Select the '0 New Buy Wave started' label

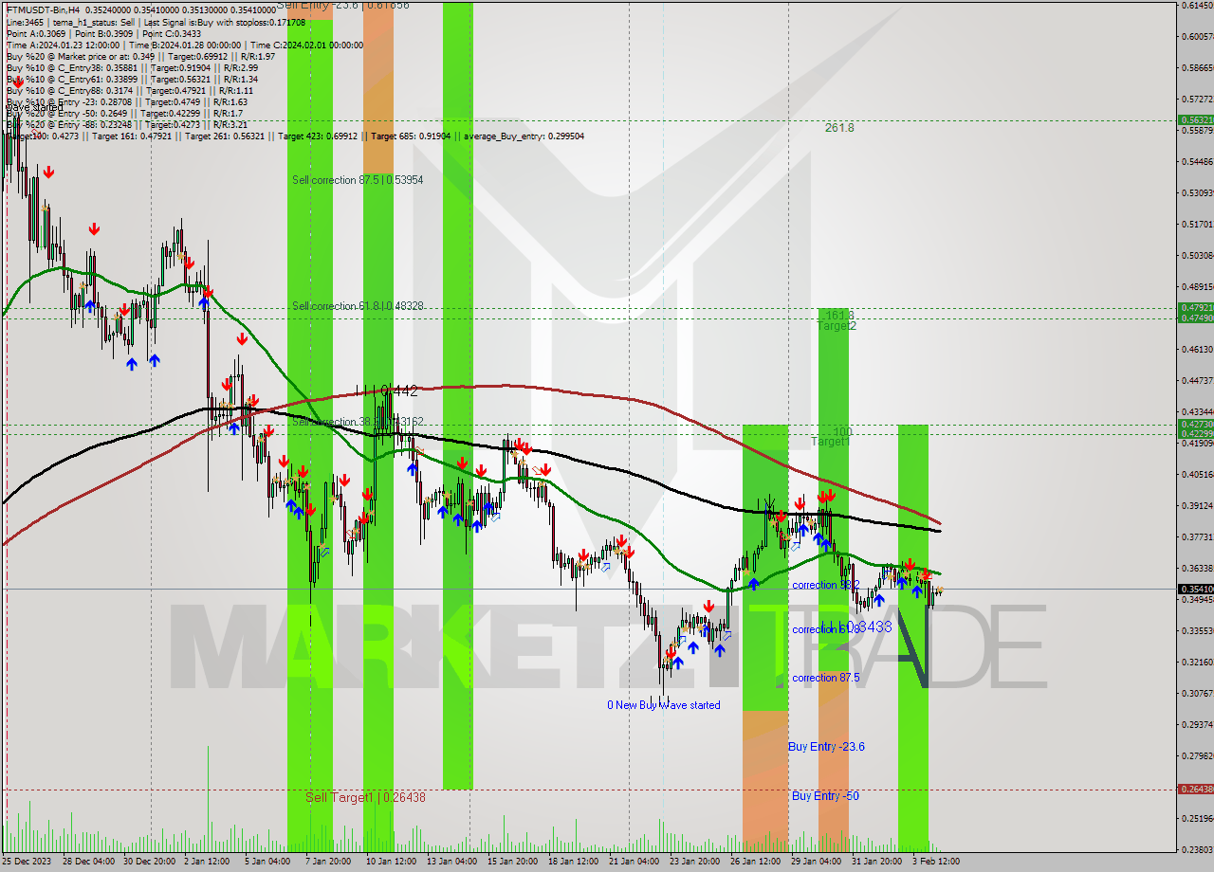click(664, 705)
